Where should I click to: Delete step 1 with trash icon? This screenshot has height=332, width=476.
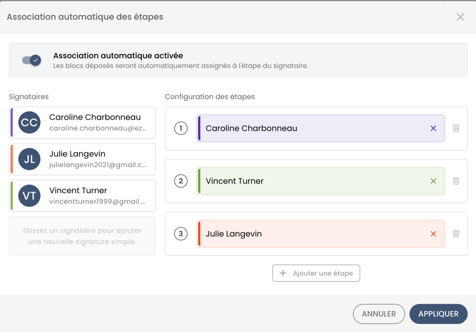pyautogui.click(x=456, y=129)
